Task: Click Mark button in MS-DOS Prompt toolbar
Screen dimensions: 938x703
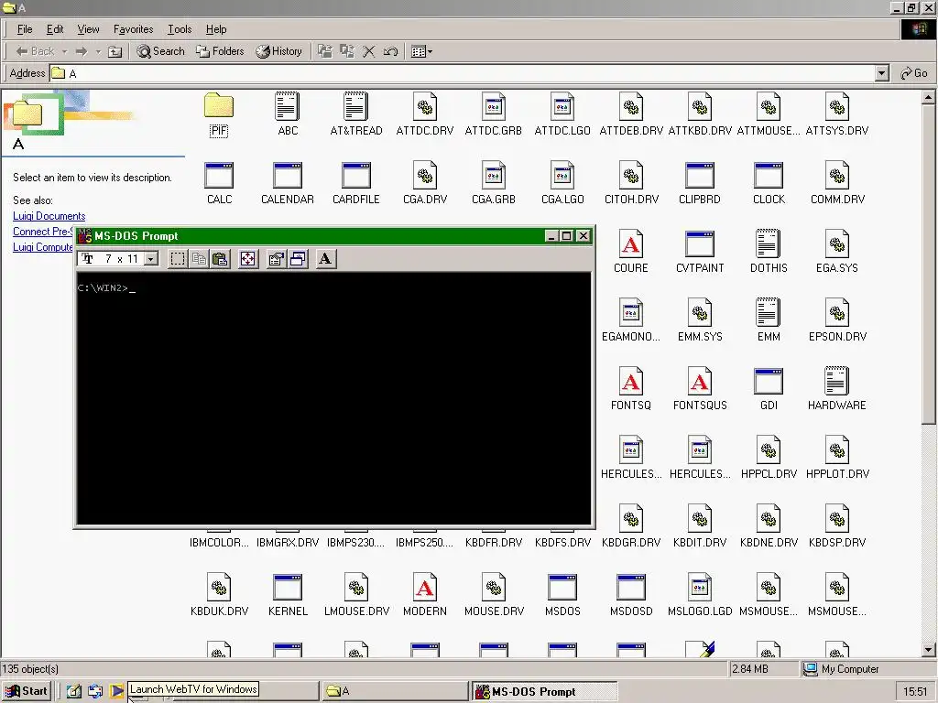Action: (178, 259)
